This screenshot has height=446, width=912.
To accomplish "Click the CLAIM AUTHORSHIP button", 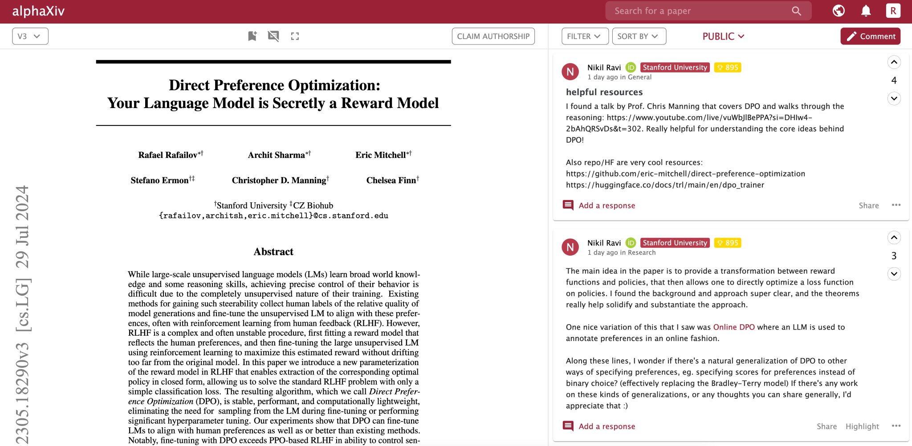I will click(x=493, y=36).
